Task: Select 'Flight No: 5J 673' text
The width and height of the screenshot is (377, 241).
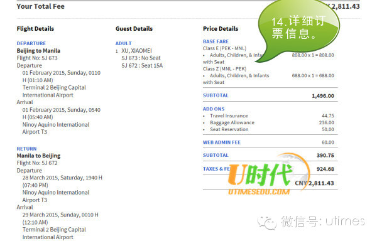Action: [37, 58]
